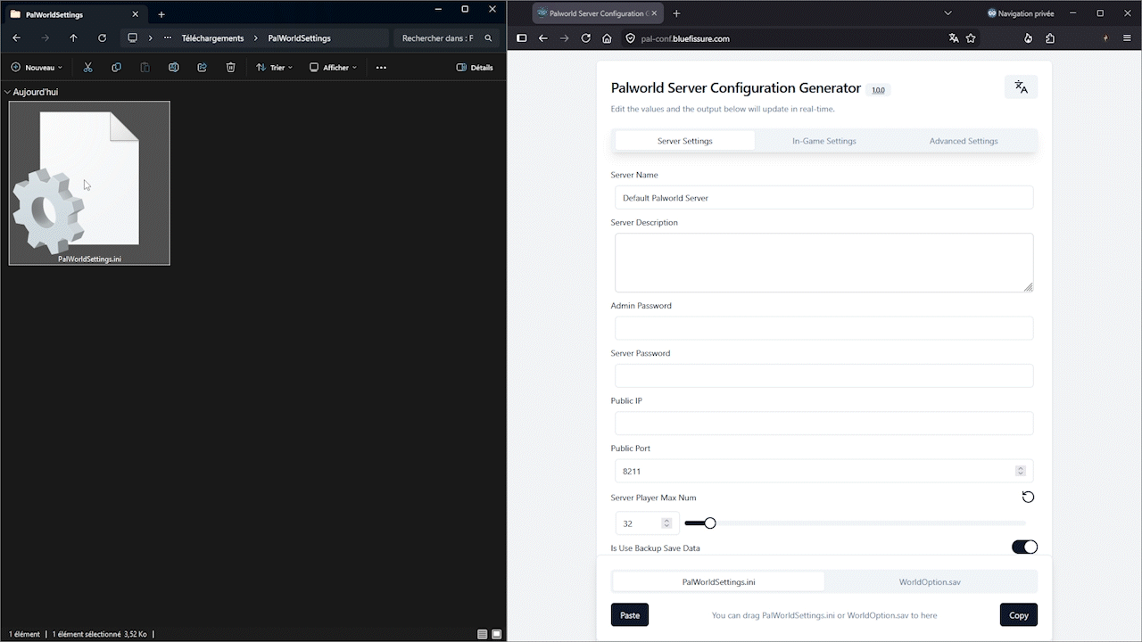
Task: Close the PalWorldSettings Explorer tab
Action: (136, 14)
